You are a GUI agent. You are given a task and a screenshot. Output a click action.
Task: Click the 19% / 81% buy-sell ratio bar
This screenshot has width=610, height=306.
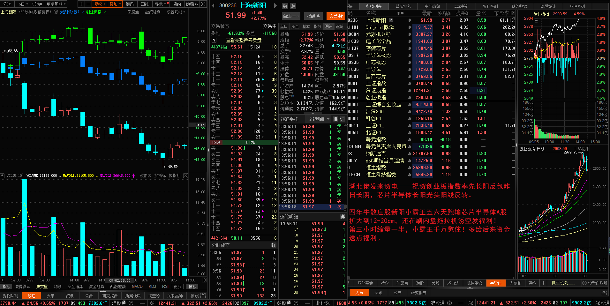coord(244,142)
